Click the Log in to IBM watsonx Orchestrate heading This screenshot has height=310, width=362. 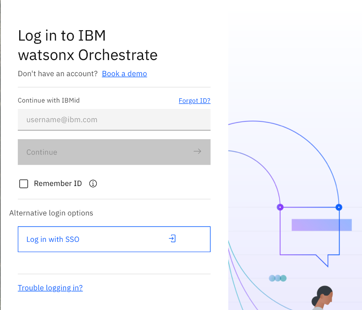pyautogui.click(x=88, y=45)
